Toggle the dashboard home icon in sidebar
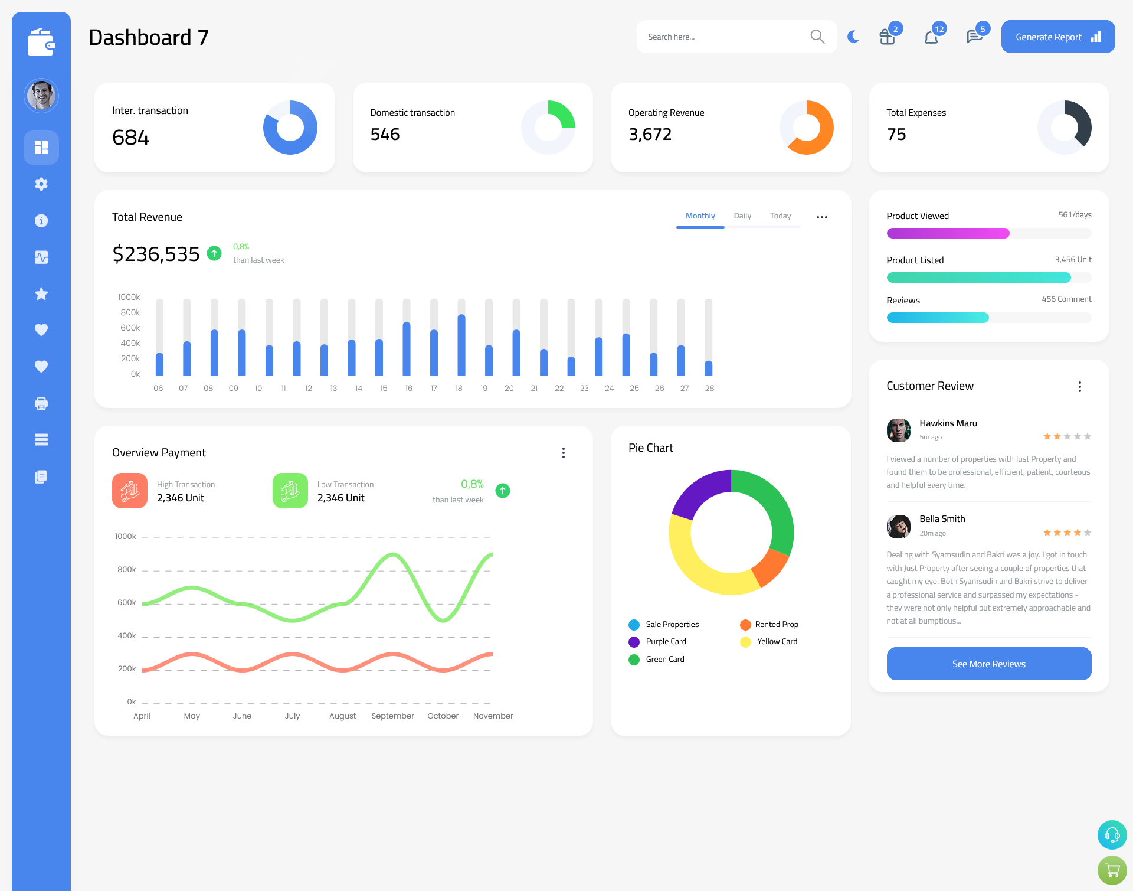The width and height of the screenshot is (1133, 891). [41, 147]
